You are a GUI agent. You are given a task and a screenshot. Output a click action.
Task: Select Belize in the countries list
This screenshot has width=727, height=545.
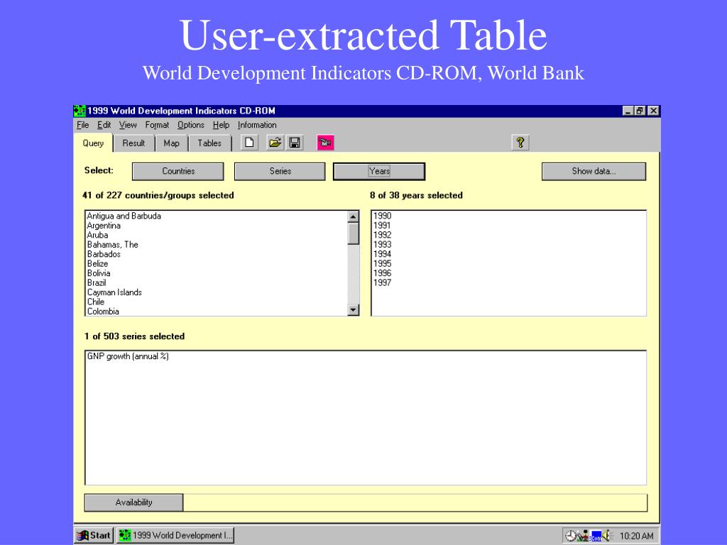[97, 264]
